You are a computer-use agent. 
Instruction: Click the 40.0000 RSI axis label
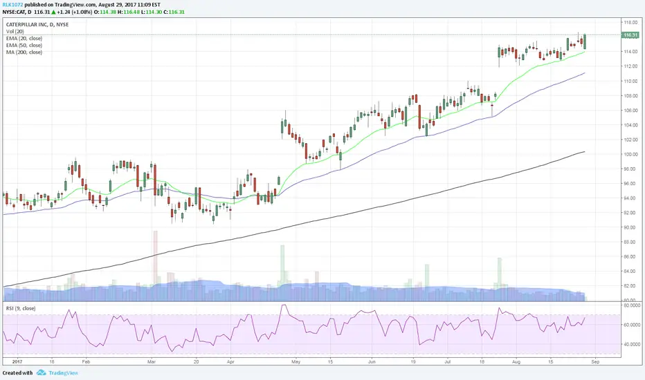click(x=632, y=344)
